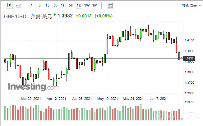Choose the 1H interval
The width and height of the screenshot is (203, 126).
63,5
